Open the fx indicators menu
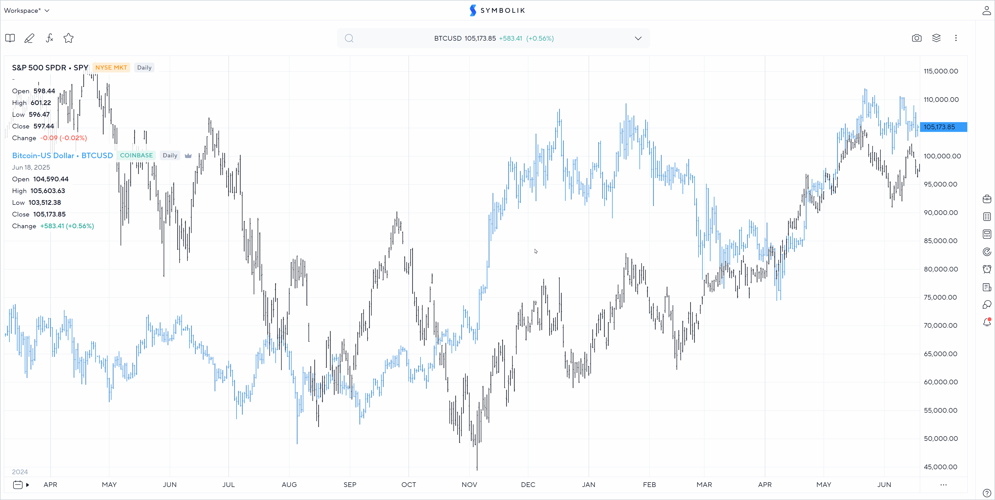The width and height of the screenshot is (995, 500). pyautogui.click(x=49, y=38)
